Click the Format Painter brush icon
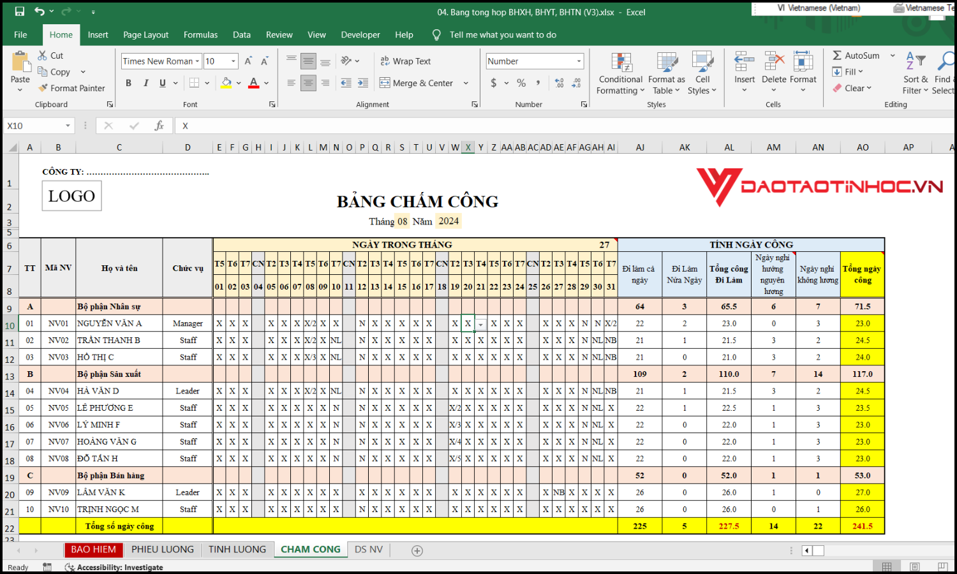This screenshot has height=574, width=957. [43, 88]
